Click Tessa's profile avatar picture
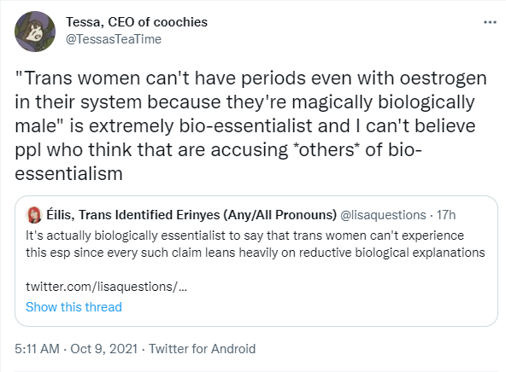The height and width of the screenshot is (372, 506). [x=35, y=32]
